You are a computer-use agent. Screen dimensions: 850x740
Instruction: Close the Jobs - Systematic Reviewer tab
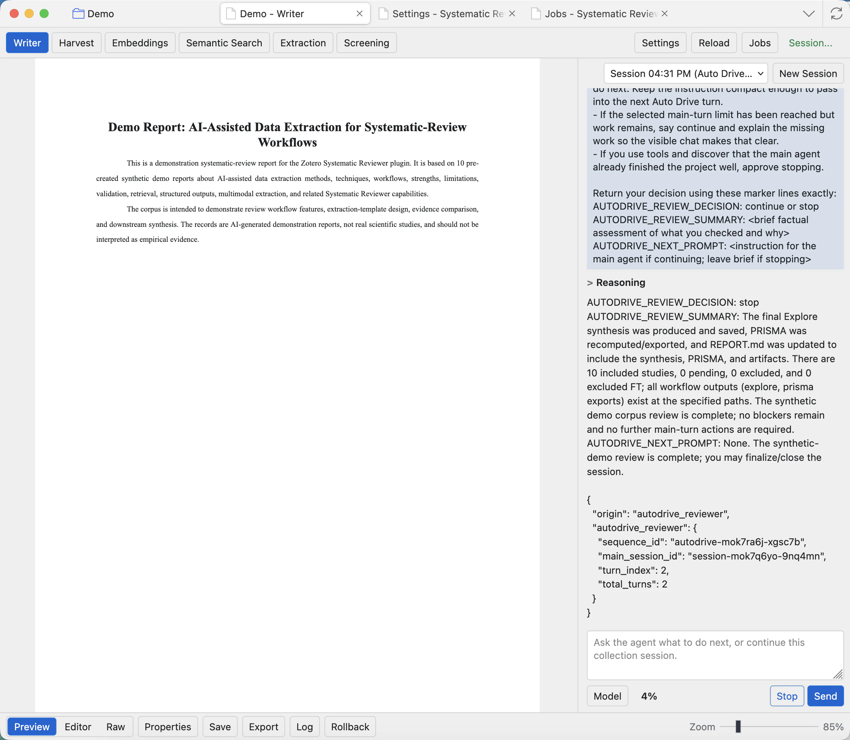click(x=665, y=13)
